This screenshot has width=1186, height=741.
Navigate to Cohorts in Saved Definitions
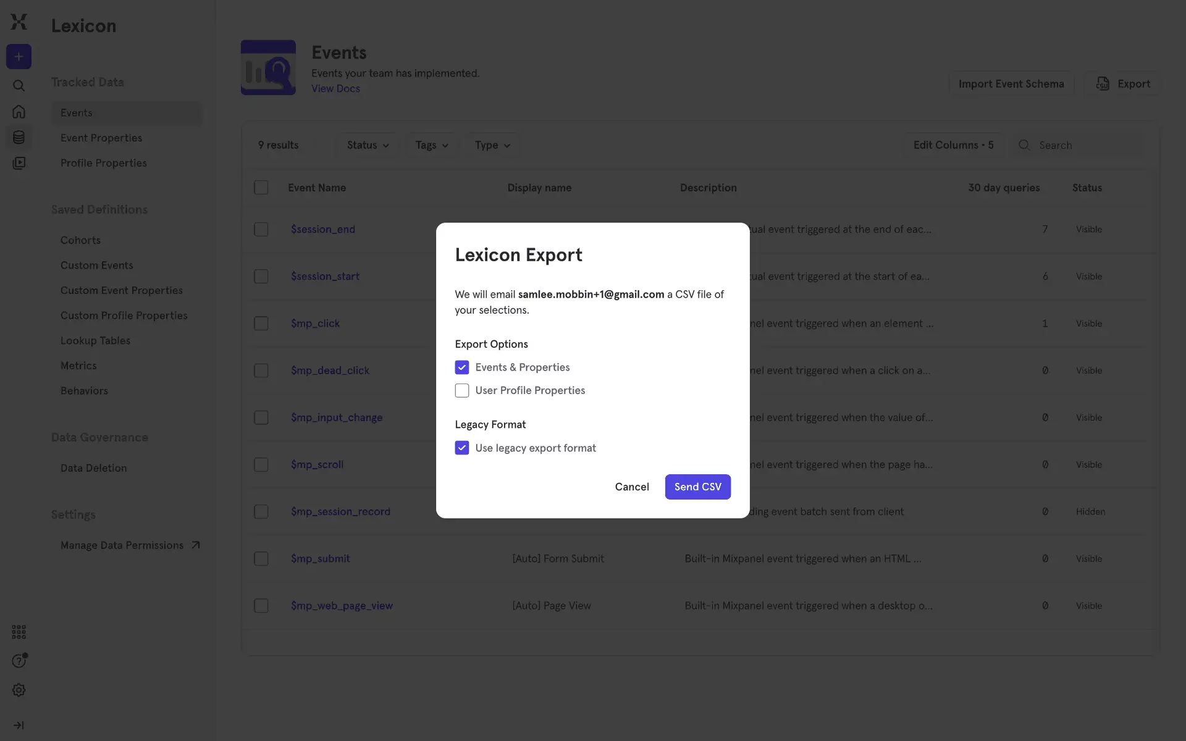click(x=80, y=240)
